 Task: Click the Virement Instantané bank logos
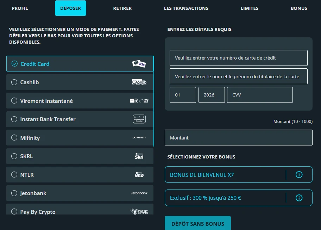point(139,101)
